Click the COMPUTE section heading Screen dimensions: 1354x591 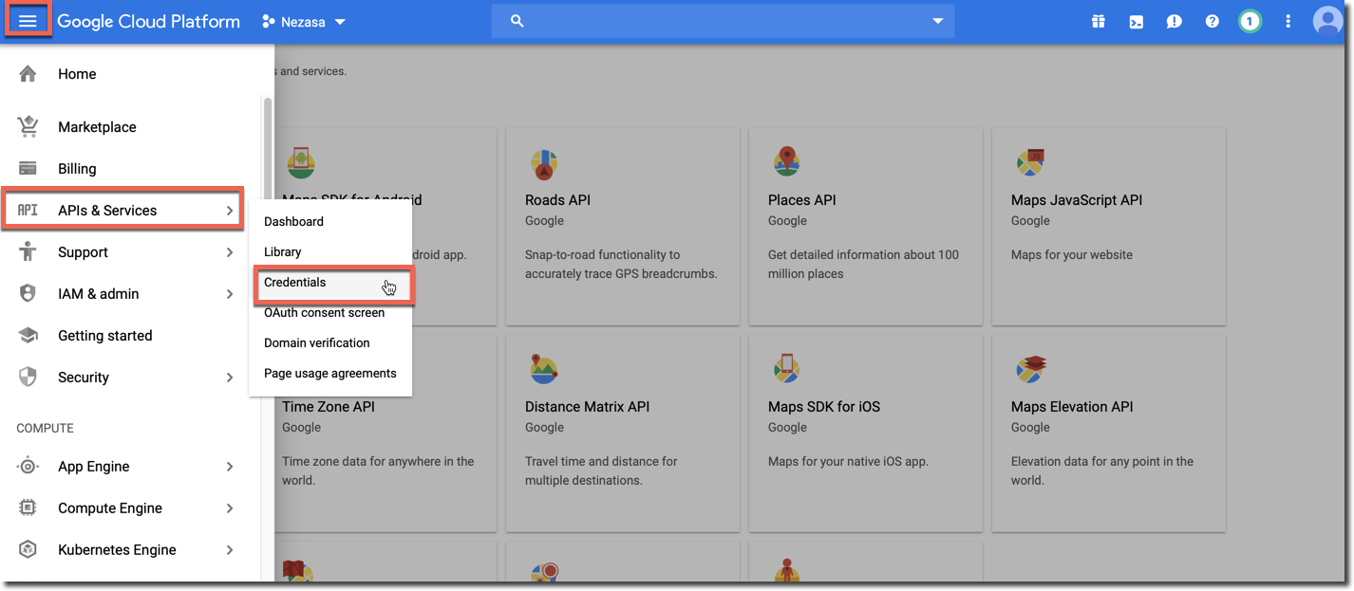(45, 429)
